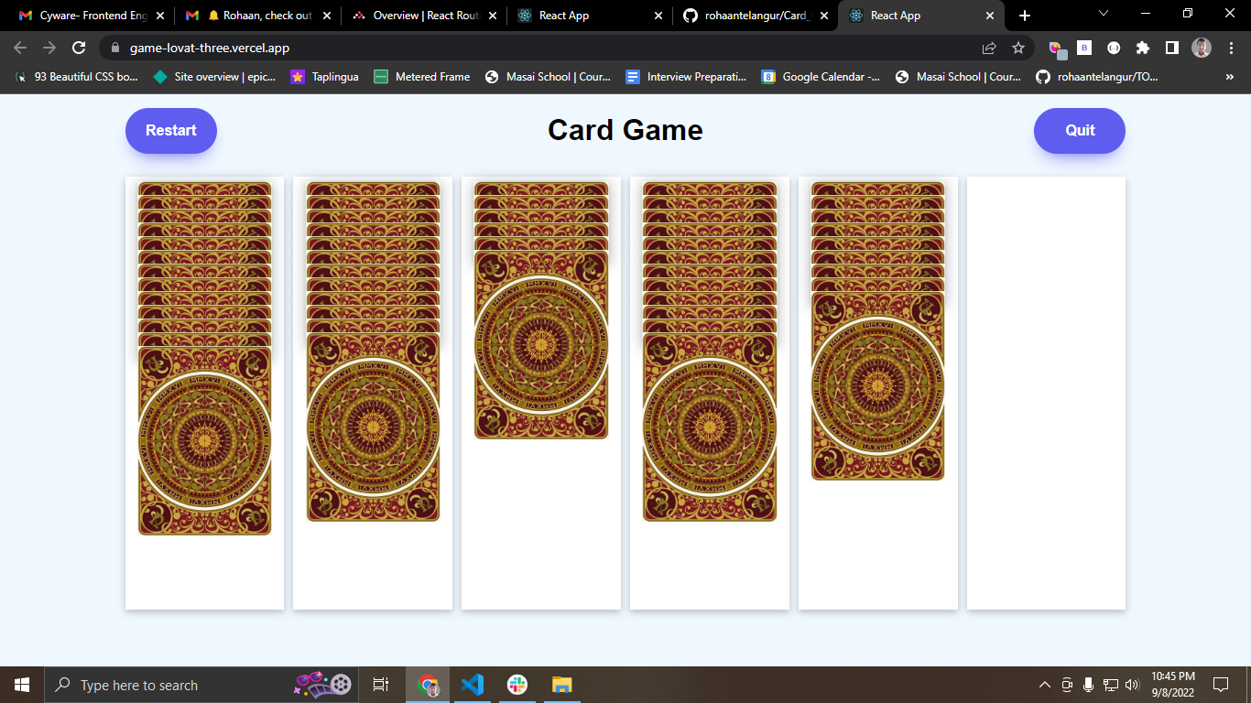
Task: Flip the top card of the first pile
Action: 204,439
